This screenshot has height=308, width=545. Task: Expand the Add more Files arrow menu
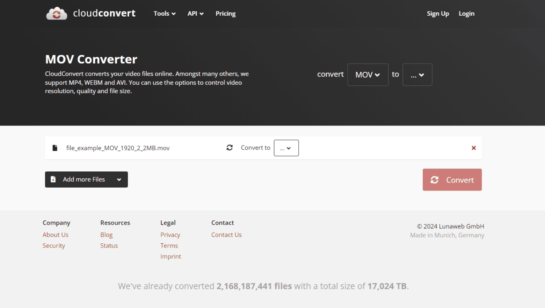(119, 180)
